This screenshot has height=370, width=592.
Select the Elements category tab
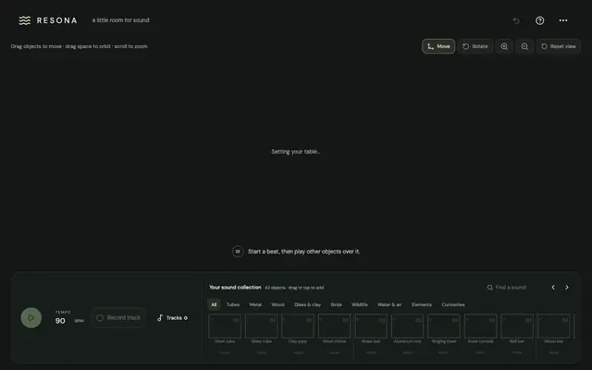click(422, 304)
